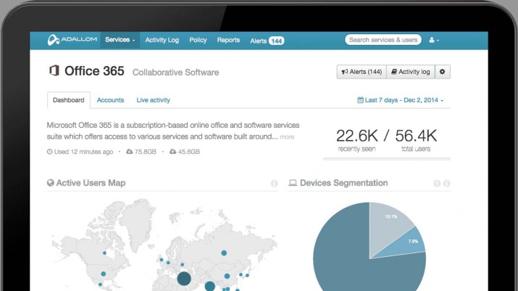Viewport: 518px width, 291px height.
Task: Focus the Search services & users field
Action: click(x=383, y=40)
